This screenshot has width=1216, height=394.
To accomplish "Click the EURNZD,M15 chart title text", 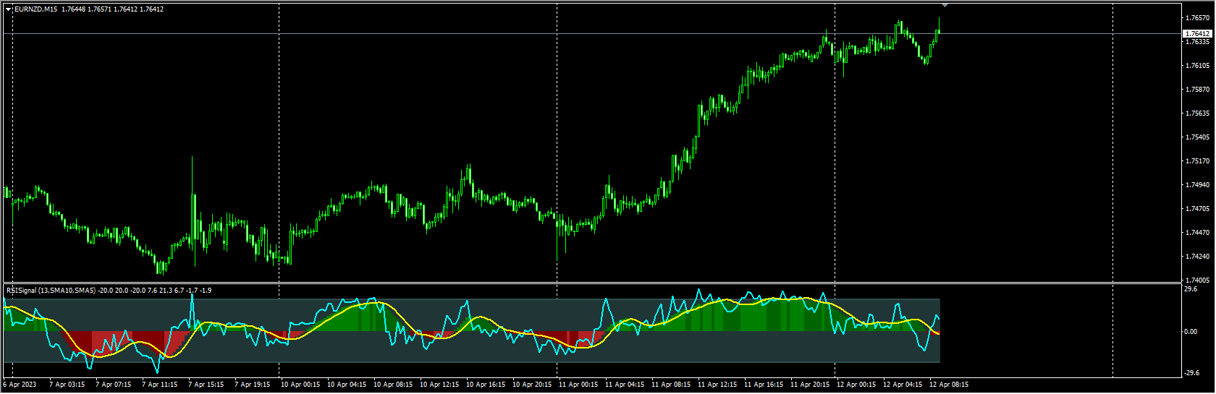I will [x=36, y=9].
